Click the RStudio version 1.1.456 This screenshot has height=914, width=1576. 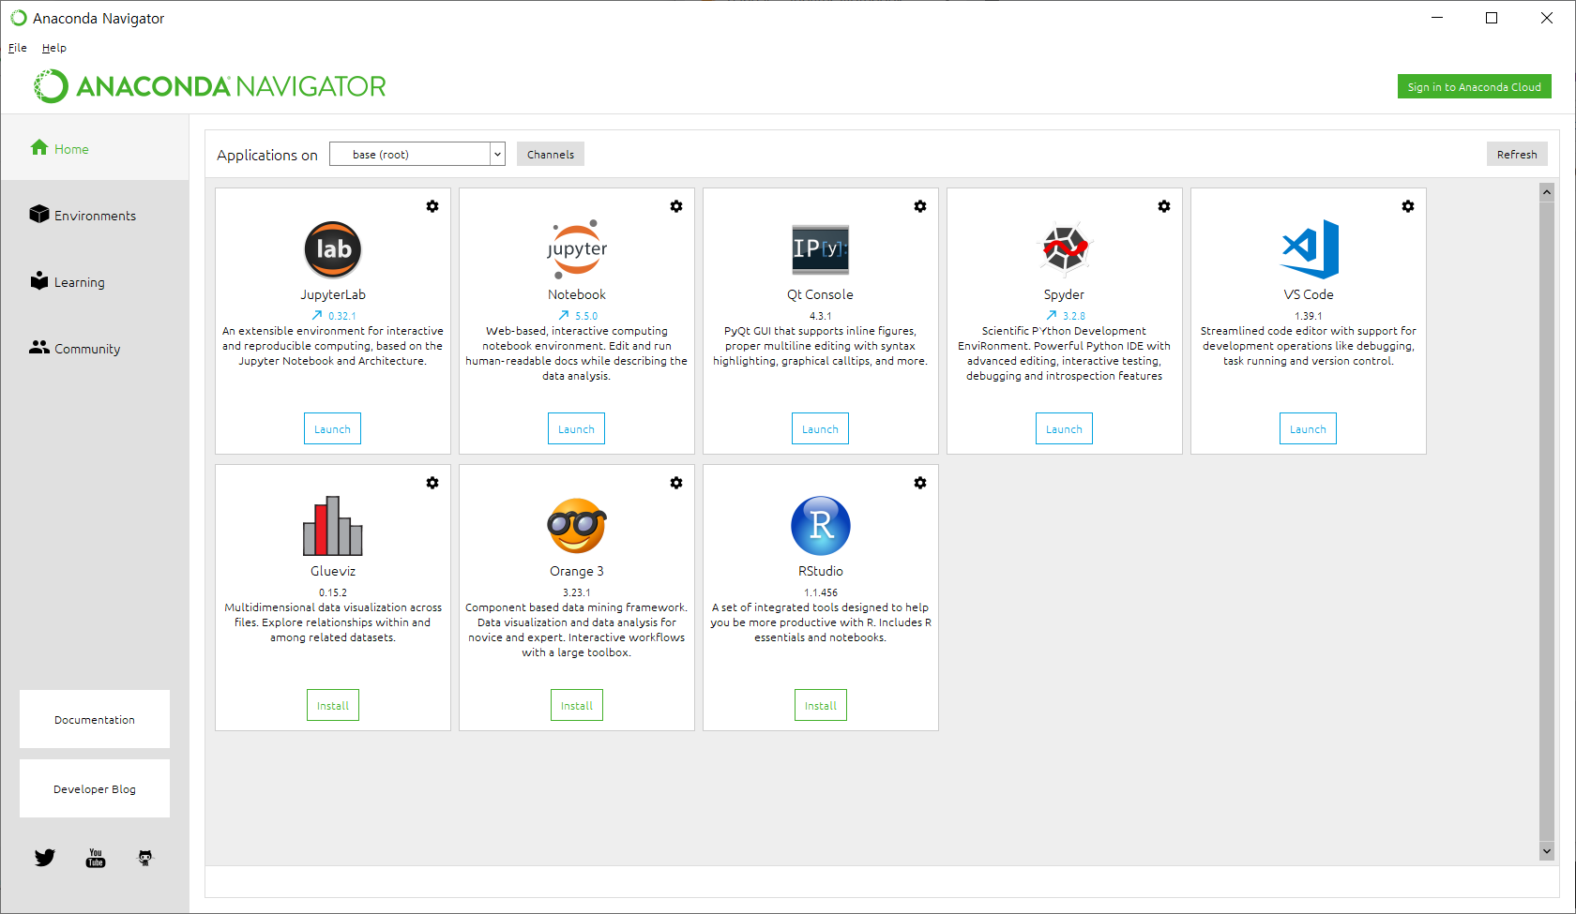(821, 592)
